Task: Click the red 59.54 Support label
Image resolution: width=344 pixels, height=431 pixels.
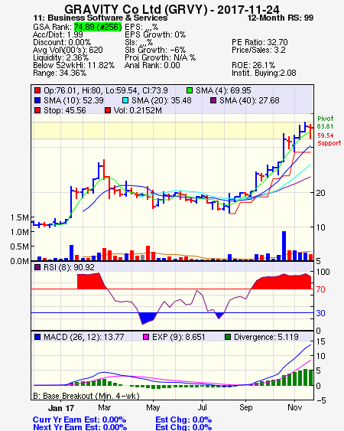Action: [x=329, y=139]
